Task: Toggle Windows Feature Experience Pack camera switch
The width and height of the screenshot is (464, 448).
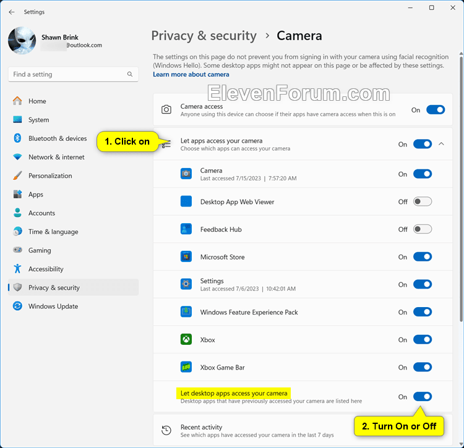Action: coord(423,312)
